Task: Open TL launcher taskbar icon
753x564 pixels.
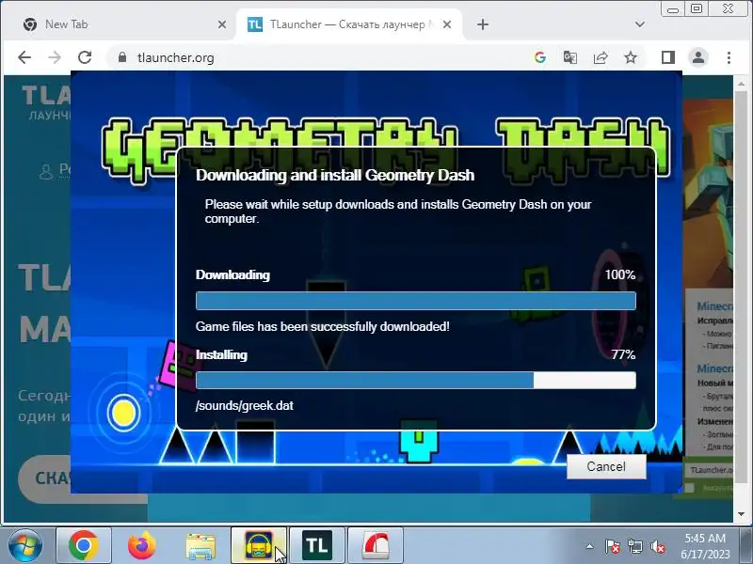Action: (x=317, y=545)
